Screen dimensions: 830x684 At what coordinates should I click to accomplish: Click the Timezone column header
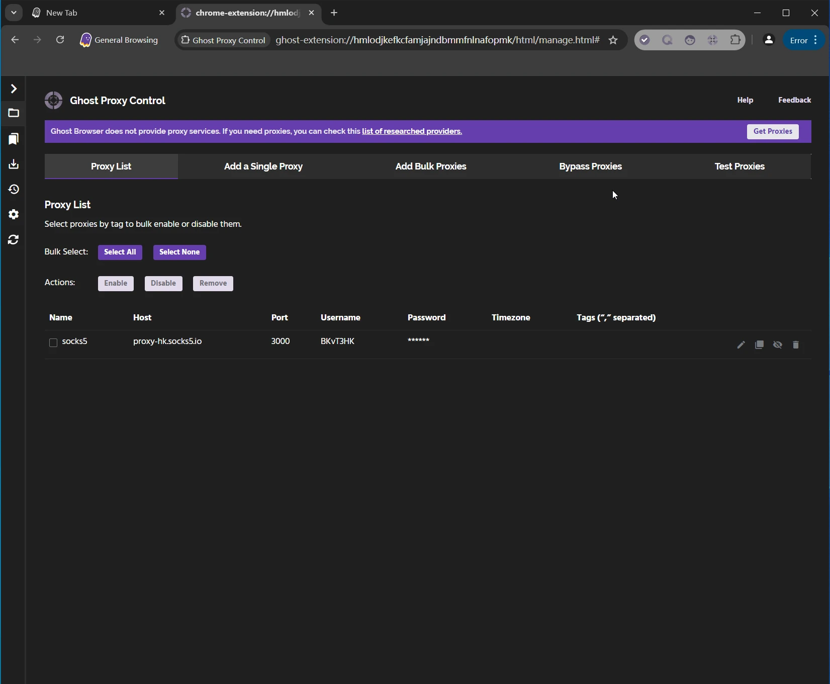(x=511, y=318)
